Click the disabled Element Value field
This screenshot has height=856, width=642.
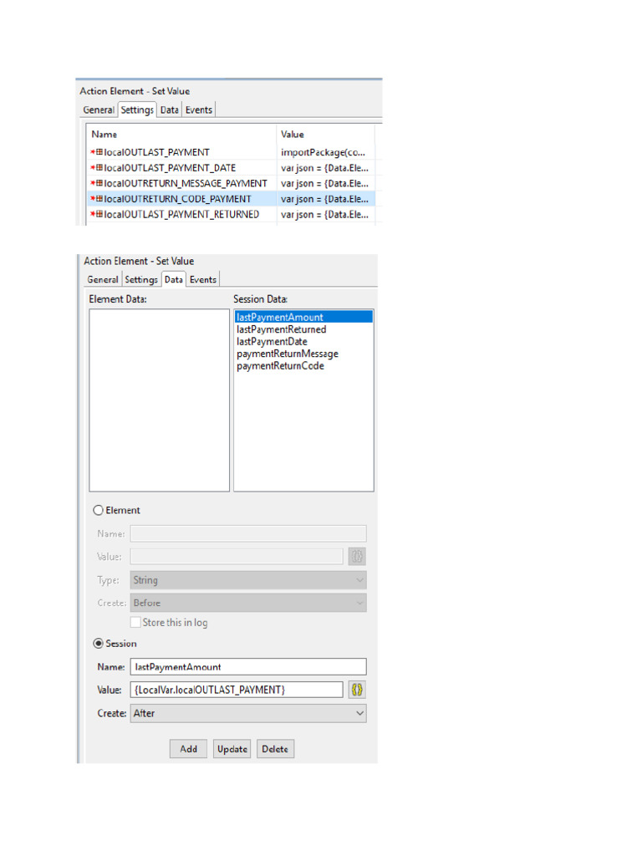pyautogui.click(x=237, y=556)
